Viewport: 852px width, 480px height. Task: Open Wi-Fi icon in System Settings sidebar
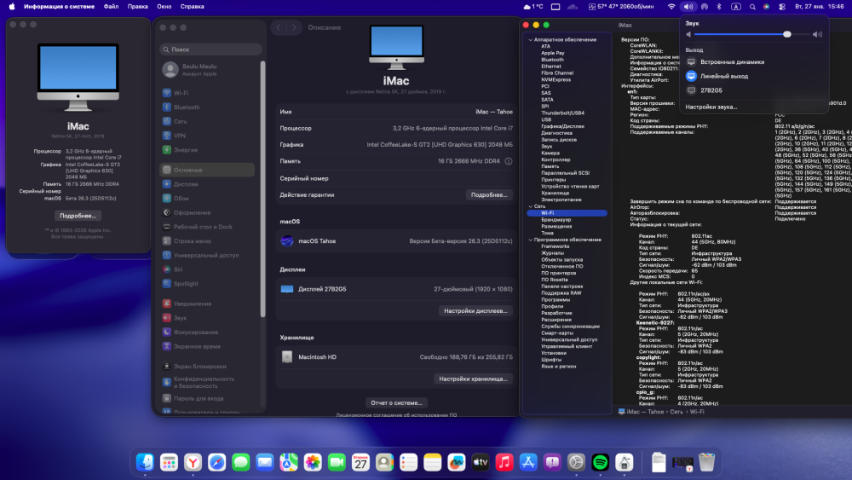167,93
